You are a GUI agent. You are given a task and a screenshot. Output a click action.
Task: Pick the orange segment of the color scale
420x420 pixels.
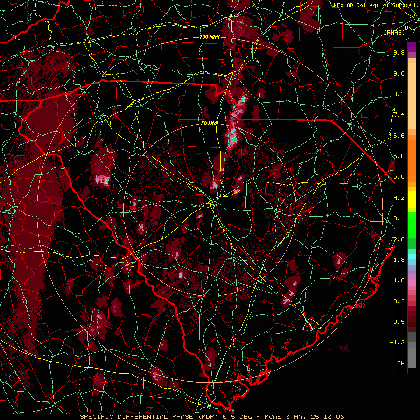[x=412, y=161]
